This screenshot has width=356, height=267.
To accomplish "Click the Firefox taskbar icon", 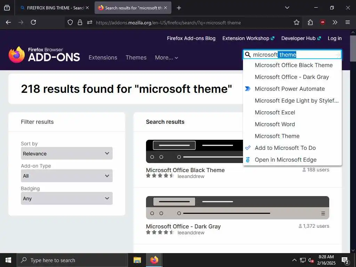I will coord(154,260).
